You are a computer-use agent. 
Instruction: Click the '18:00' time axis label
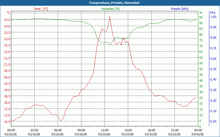pos(152,130)
